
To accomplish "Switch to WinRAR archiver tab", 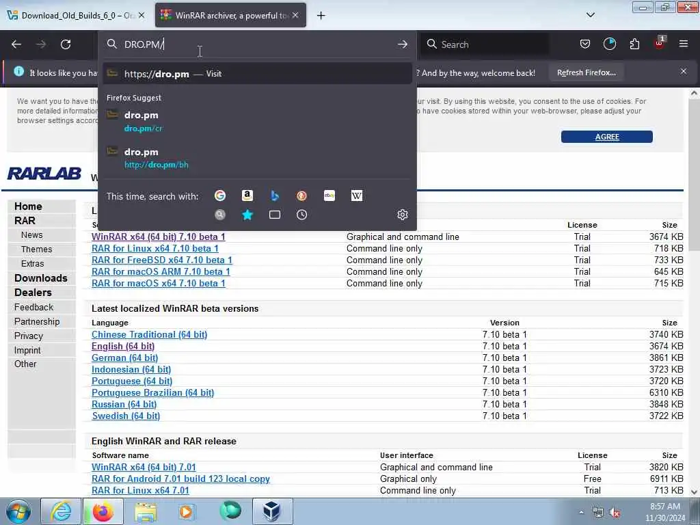I will tap(230, 15).
